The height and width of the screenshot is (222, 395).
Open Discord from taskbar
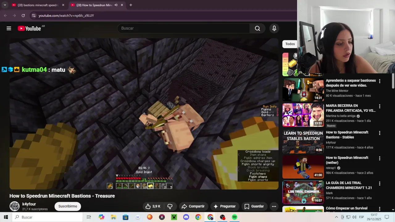click(186, 217)
